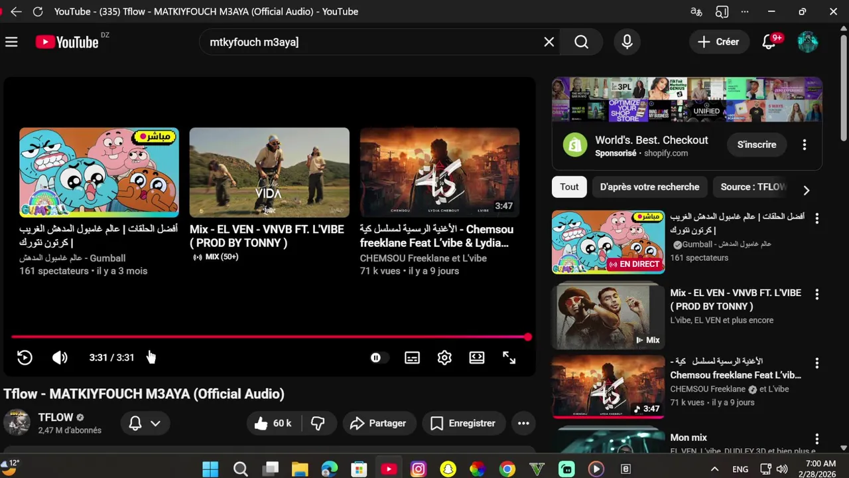Open Windows Start button
Viewport: 849px width, 478px height.
(x=210, y=469)
